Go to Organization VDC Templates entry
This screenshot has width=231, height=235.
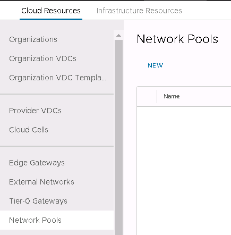click(x=57, y=78)
